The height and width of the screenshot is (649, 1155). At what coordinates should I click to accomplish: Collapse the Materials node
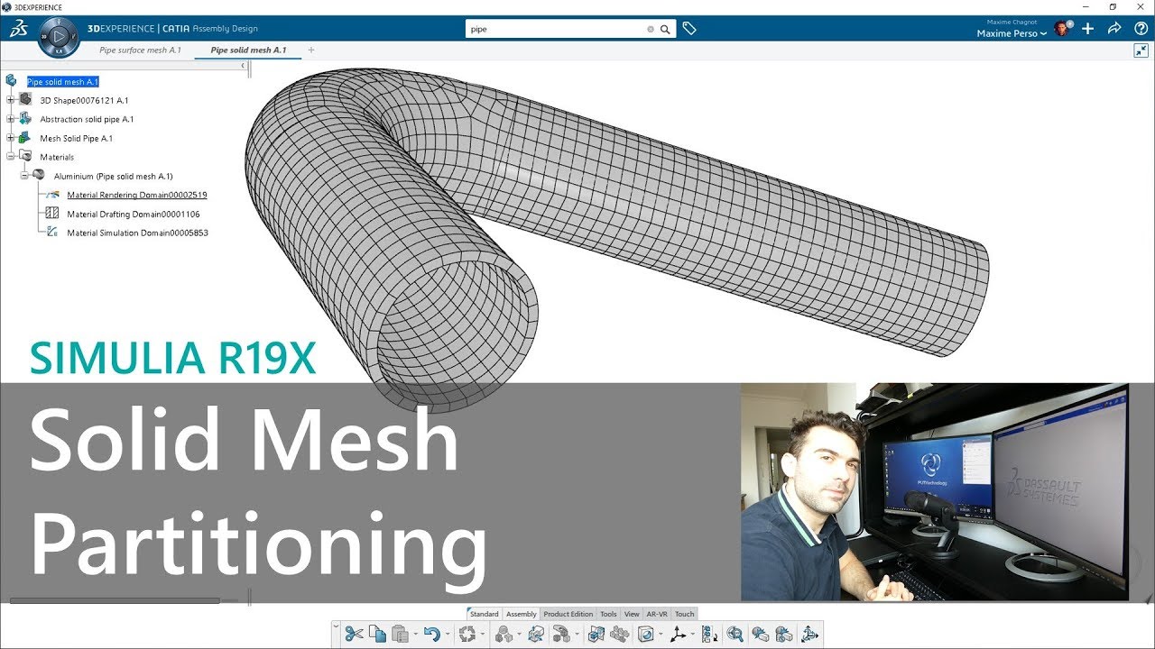(11, 157)
